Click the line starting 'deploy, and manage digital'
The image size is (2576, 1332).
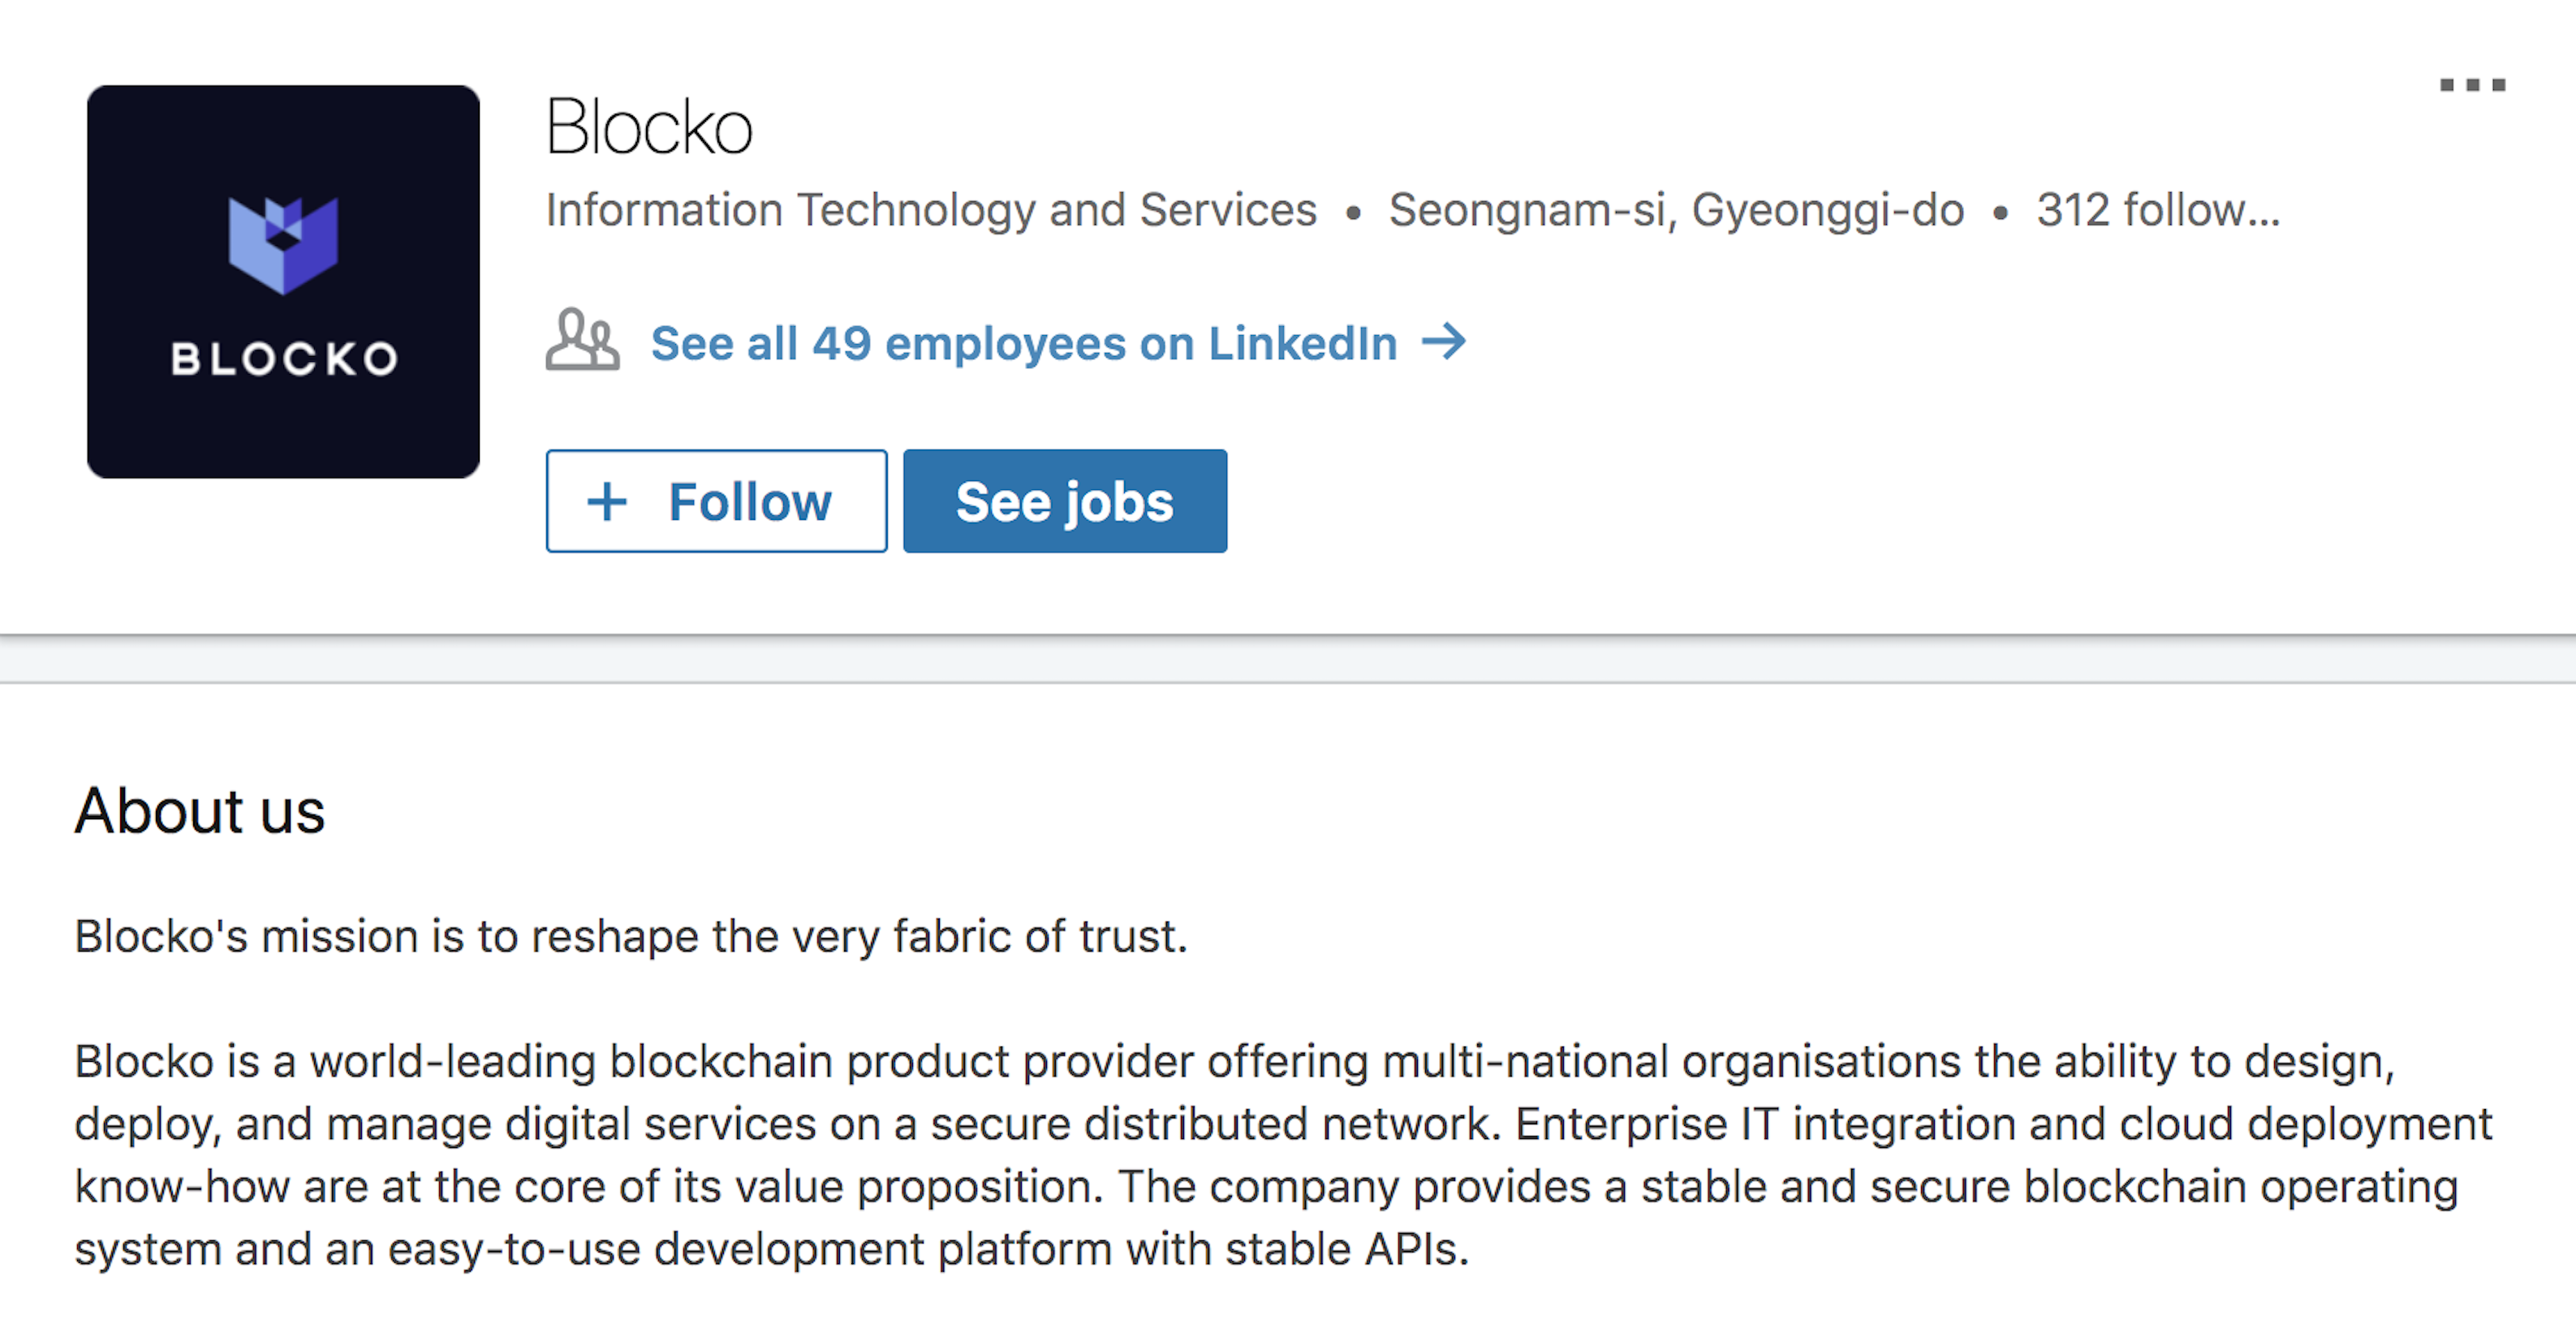click(x=1283, y=1124)
